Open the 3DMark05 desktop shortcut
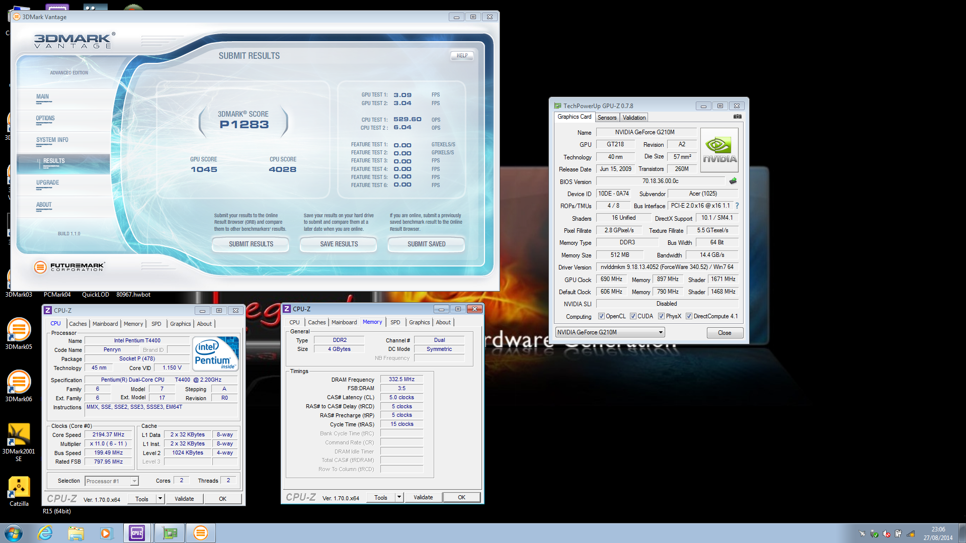The width and height of the screenshot is (966, 543). pyautogui.click(x=19, y=333)
